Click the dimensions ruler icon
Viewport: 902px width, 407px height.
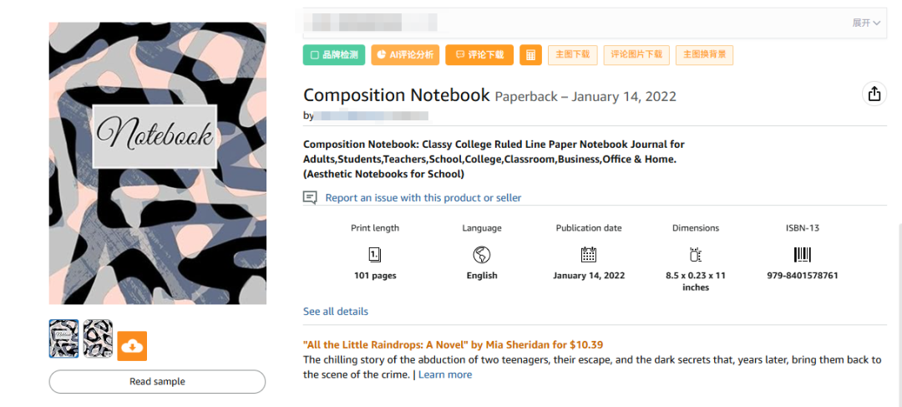[696, 254]
